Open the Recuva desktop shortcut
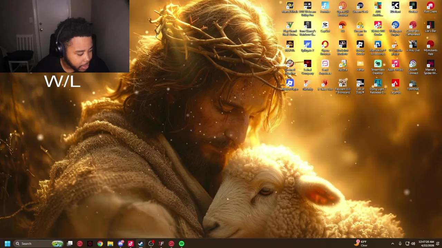The width and height of the screenshot is (442, 248). (x=343, y=66)
